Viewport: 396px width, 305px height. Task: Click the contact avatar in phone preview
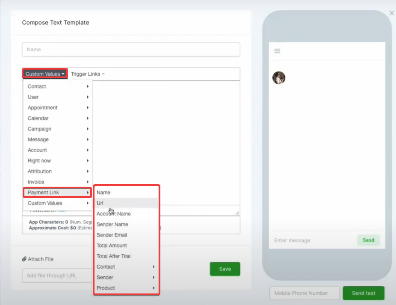coord(279,78)
